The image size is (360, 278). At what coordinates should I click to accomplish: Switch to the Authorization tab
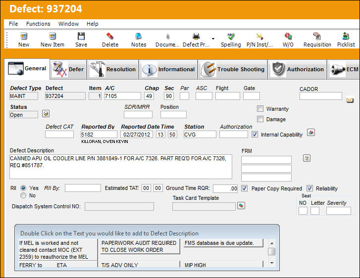pos(297,69)
